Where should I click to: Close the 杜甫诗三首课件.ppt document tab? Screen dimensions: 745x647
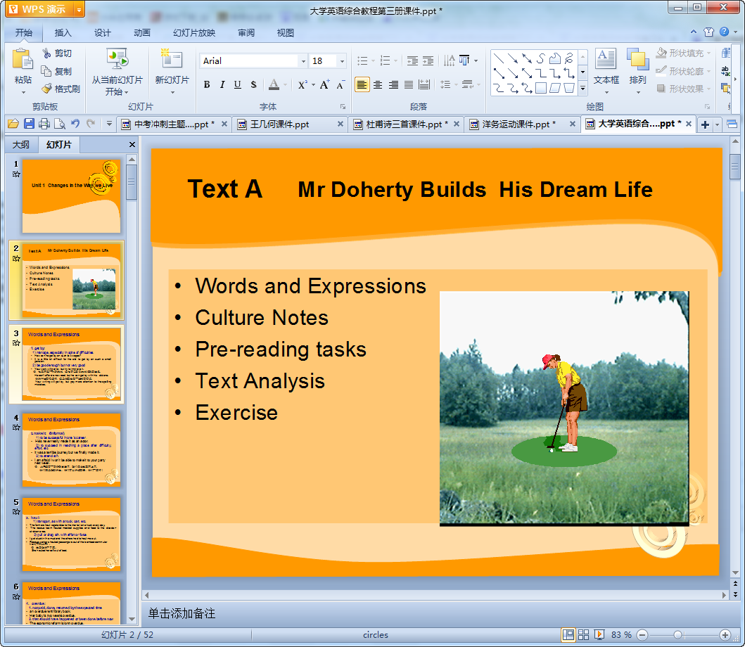click(x=456, y=124)
